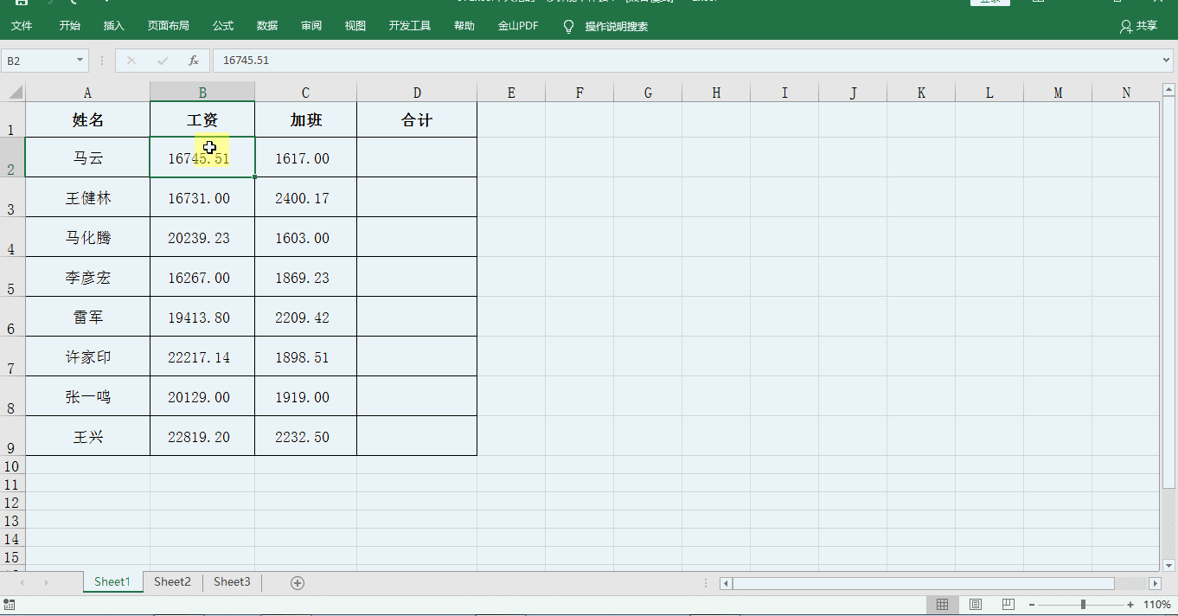Select row 12 header

(x=12, y=503)
